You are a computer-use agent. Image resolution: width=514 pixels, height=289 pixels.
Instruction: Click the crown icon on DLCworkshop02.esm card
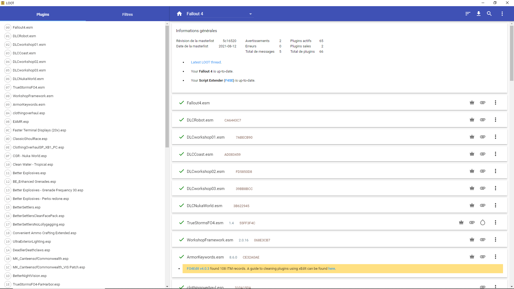[x=472, y=171]
